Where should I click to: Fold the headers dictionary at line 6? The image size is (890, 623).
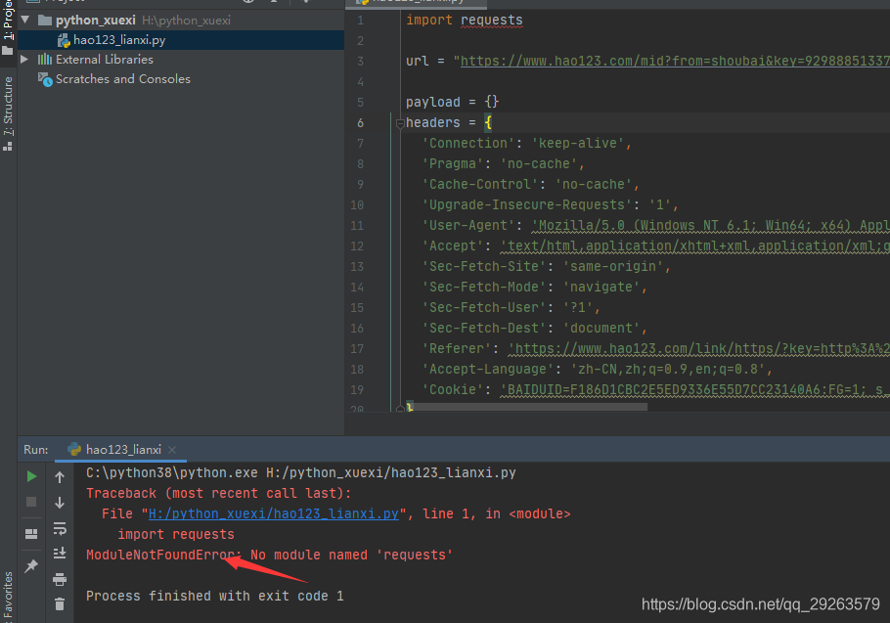(x=400, y=122)
